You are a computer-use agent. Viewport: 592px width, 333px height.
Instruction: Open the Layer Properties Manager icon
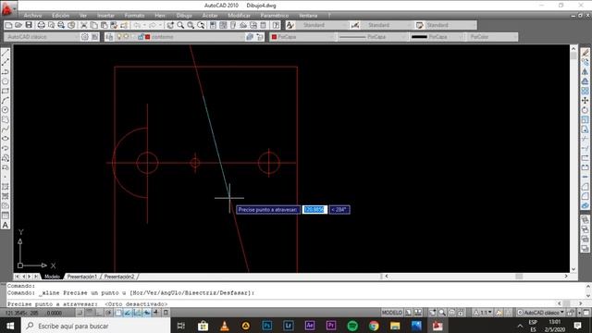click(x=109, y=37)
